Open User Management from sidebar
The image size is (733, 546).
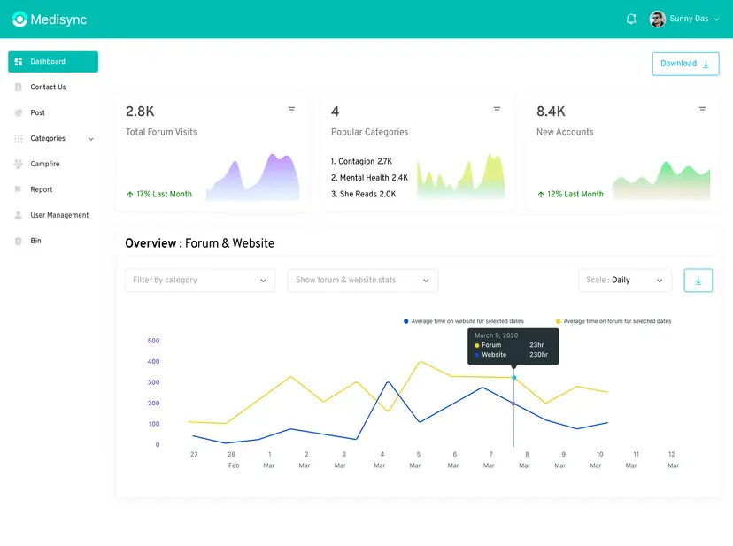tap(20, 215)
